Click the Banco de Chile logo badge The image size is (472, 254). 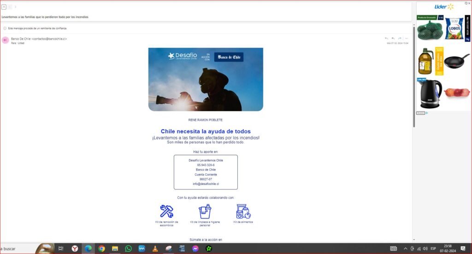(229, 57)
